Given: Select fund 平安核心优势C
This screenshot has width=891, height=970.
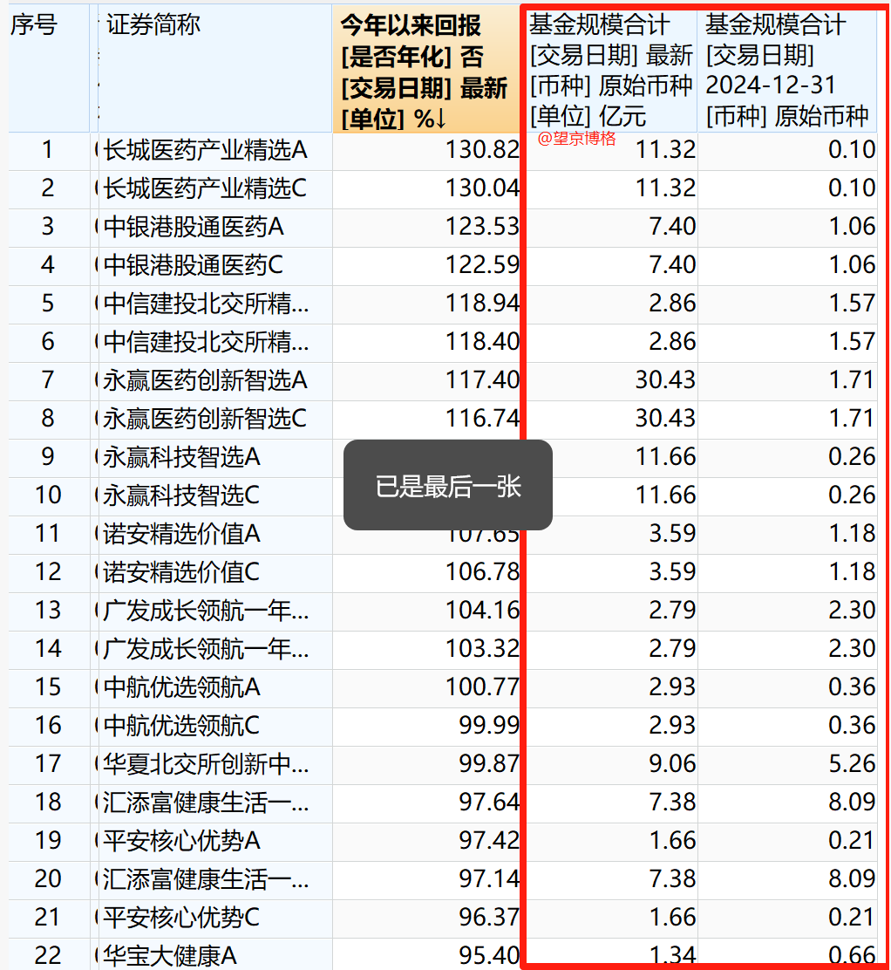Looking at the screenshot, I should (182, 918).
